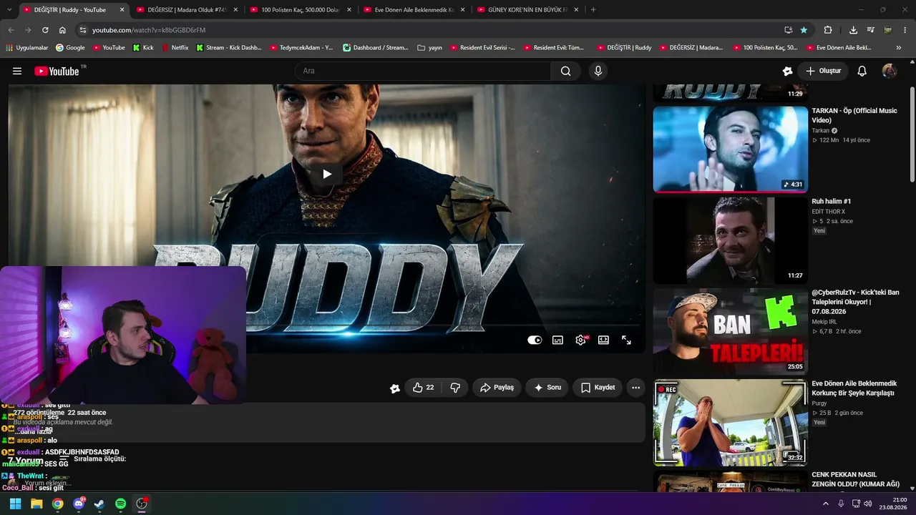Click the address bar URL

(x=149, y=30)
